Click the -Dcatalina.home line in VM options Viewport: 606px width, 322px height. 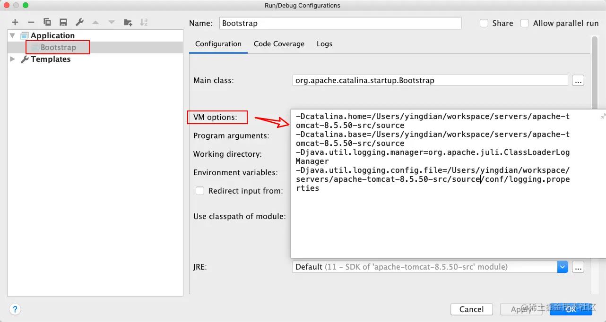click(433, 121)
